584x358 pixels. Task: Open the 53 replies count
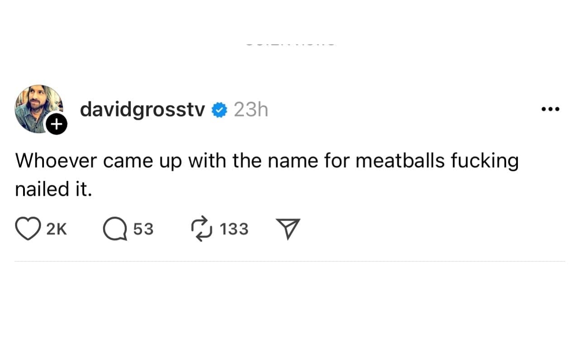pos(144,229)
